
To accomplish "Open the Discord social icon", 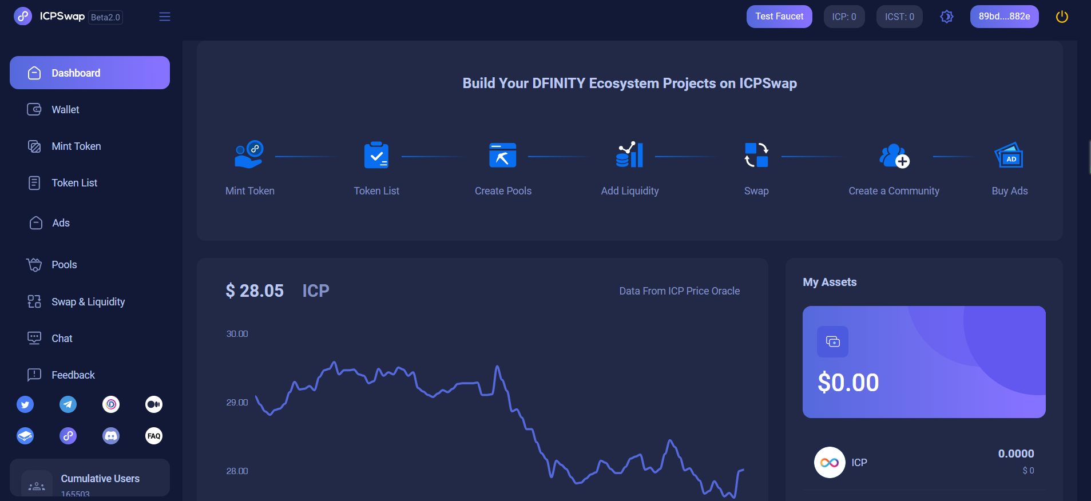I will (111, 436).
